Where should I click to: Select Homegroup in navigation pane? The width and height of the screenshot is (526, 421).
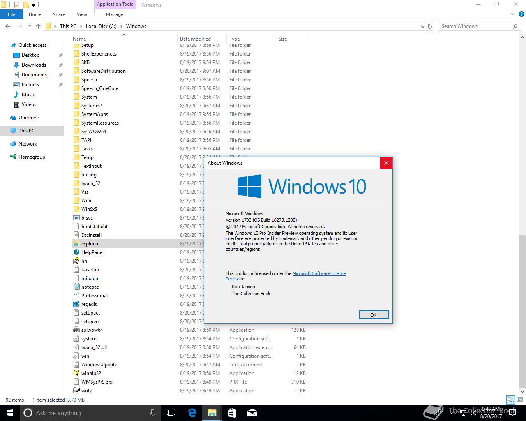click(x=32, y=157)
